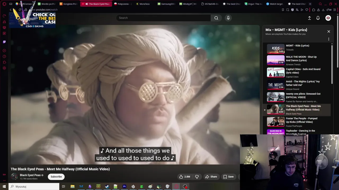Click the Black Eyed Peas channel avatar
Image resolution: width=339 pixels, height=190 pixels.
pos(14,177)
